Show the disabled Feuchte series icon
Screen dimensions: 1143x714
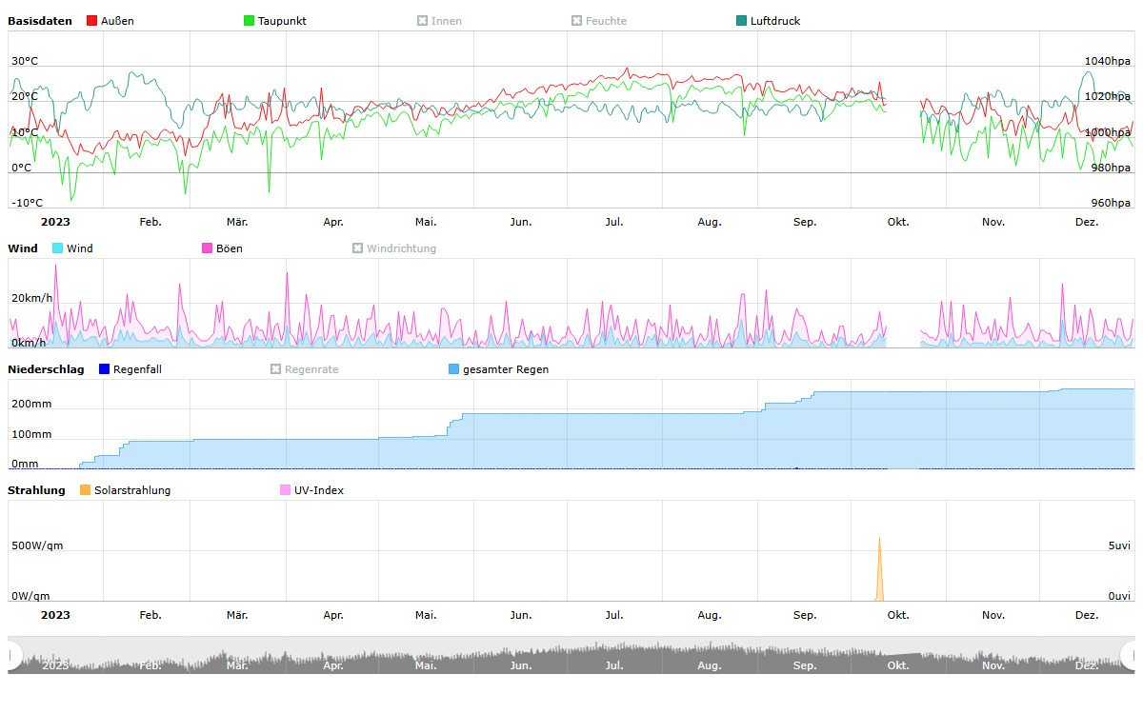[x=577, y=21]
